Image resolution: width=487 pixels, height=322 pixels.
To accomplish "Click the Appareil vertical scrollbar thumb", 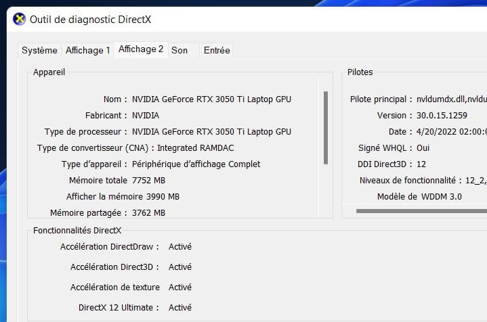I will click(x=326, y=127).
